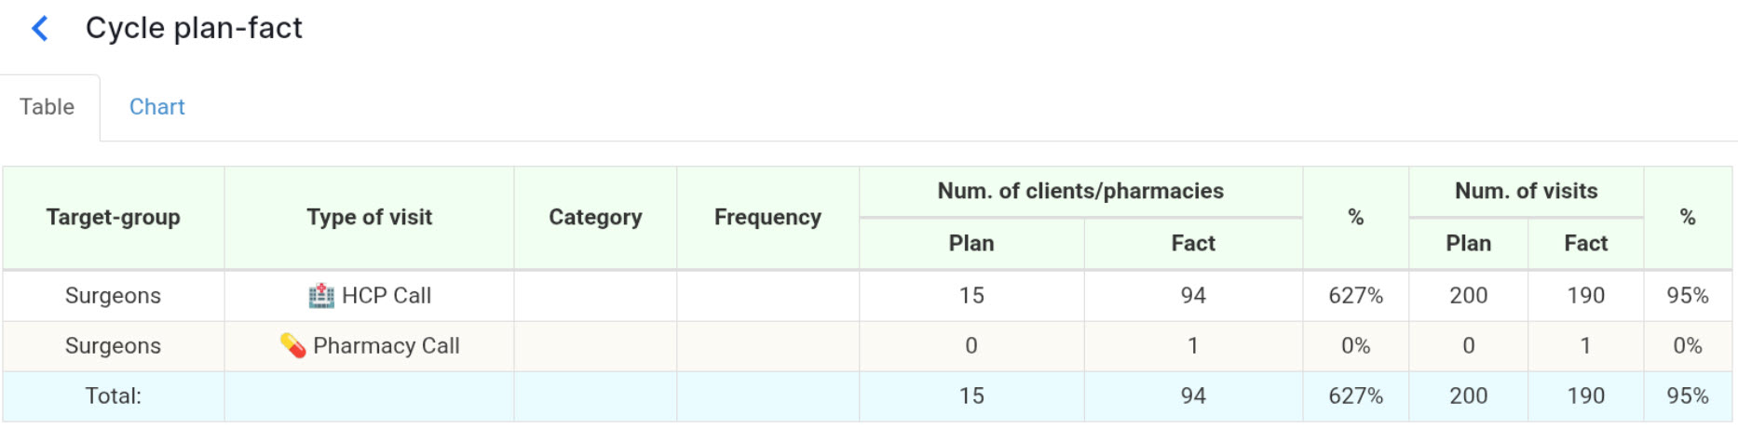Click the Pharmacy Call pill icon
The image size is (1738, 429).
[292, 346]
